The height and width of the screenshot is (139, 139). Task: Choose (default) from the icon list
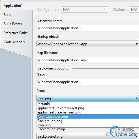(88, 104)
